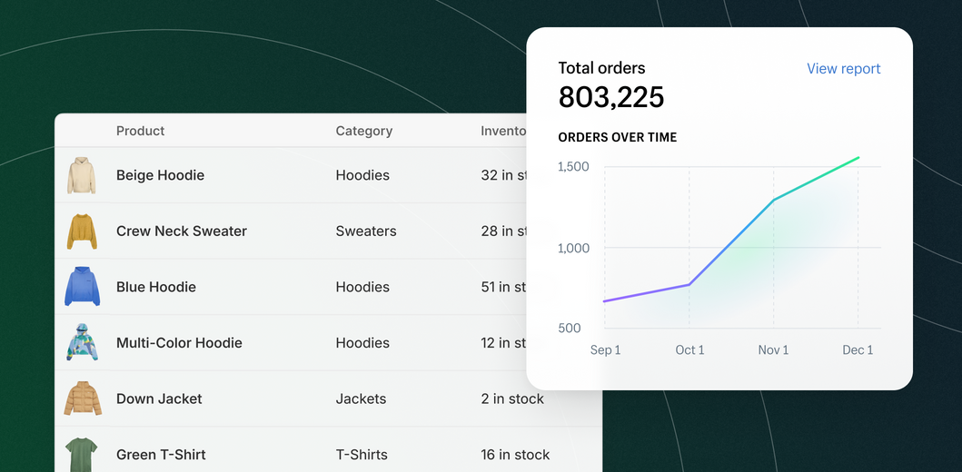The height and width of the screenshot is (472, 962).
Task: Select the Multi-Color Hoodie product name
Action: (x=179, y=343)
